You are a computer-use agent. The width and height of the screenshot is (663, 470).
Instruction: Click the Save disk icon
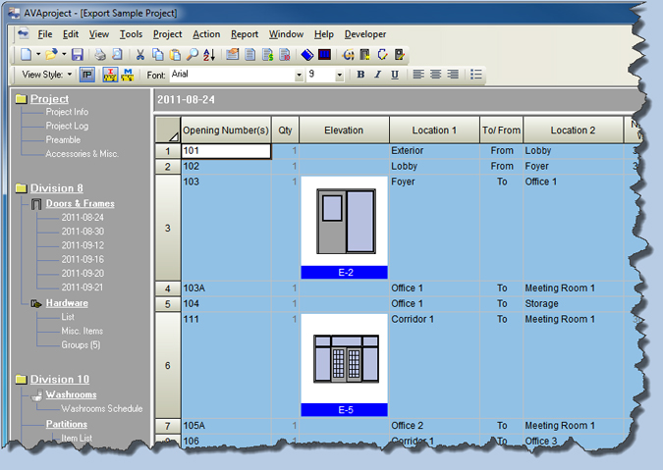pyautogui.click(x=78, y=55)
